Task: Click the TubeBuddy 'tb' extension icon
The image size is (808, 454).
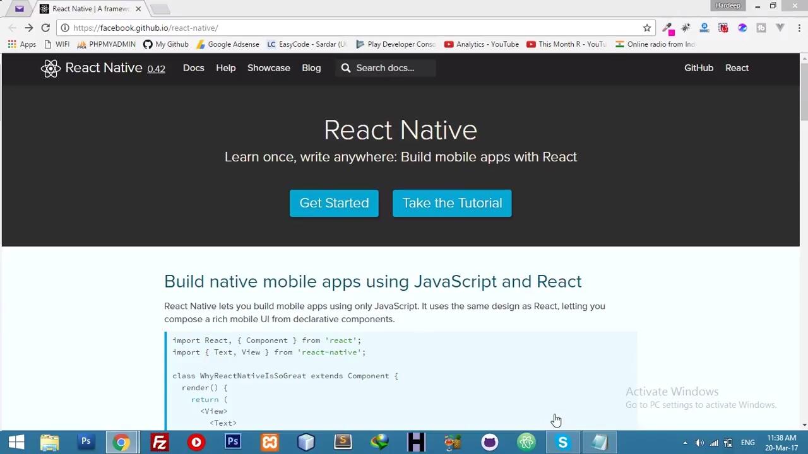Action: [x=761, y=28]
